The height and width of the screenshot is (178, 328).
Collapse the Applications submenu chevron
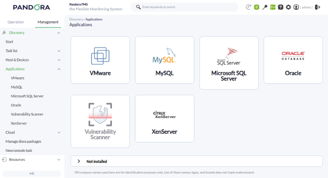click(x=59, y=69)
